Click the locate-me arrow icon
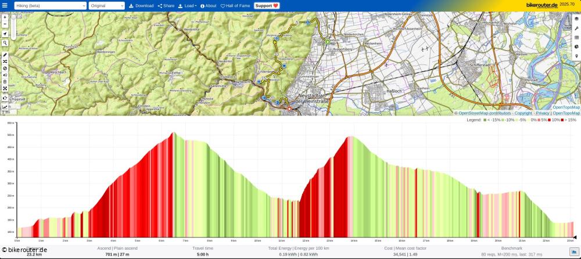Viewport: 581px width, 259px height. coord(5,34)
